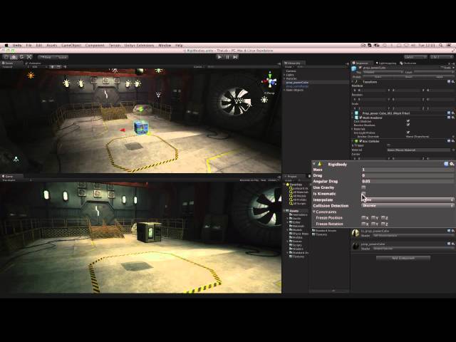Click the sun light gizmo in scene
456x342 pixels.
click(31, 76)
